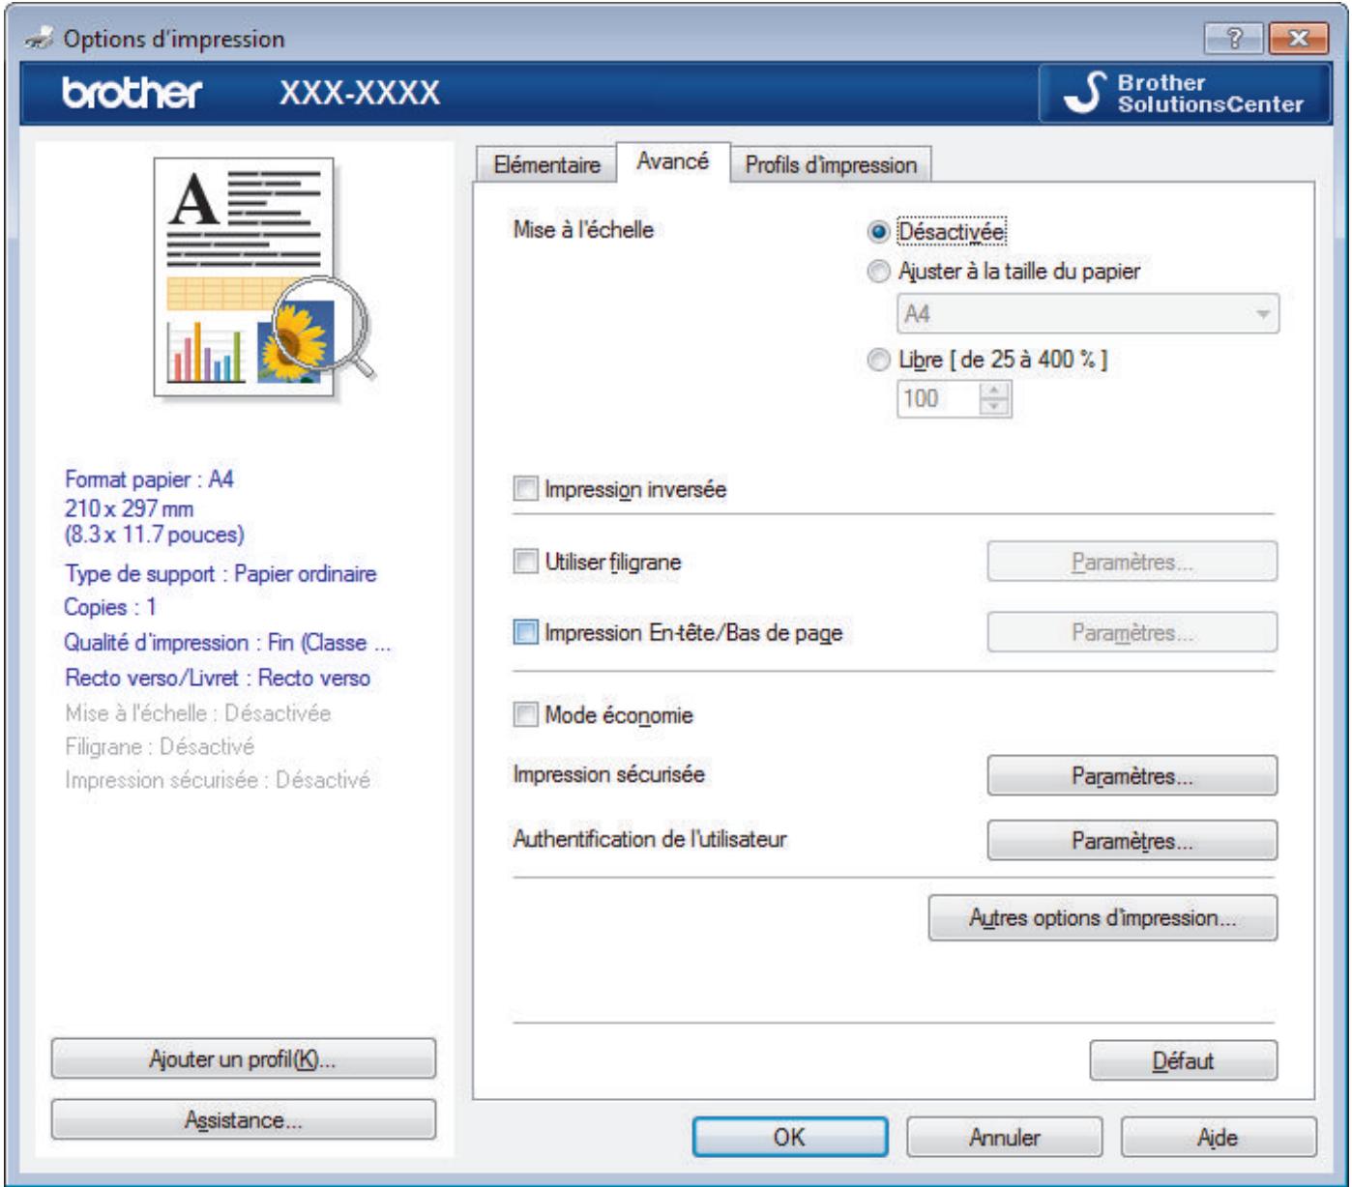1352x1187 pixels.
Task: Confirm with the OK button
Action: click(789, 1137)
